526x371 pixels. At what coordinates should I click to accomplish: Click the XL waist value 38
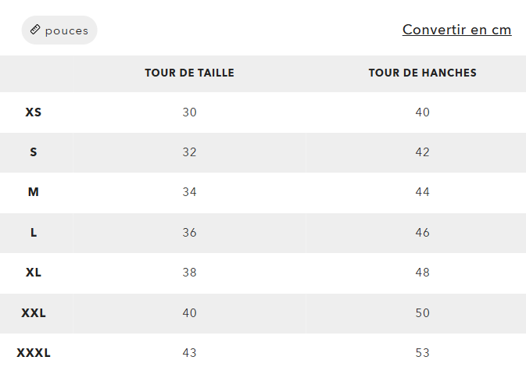pos(189,273)
